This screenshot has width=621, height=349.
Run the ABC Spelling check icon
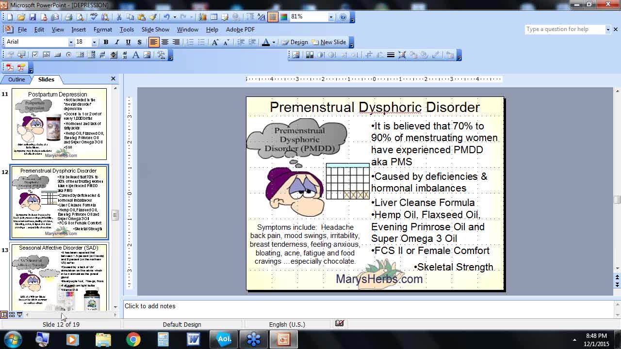click(x=94, y=17)
